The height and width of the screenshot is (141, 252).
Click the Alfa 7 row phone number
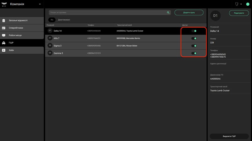[94, 38]
